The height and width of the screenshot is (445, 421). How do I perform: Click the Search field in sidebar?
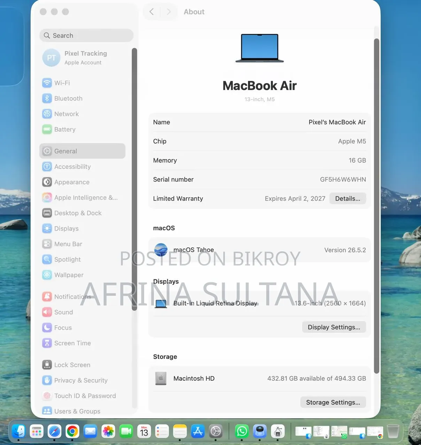pyautogui.click(x=86, y=35)
